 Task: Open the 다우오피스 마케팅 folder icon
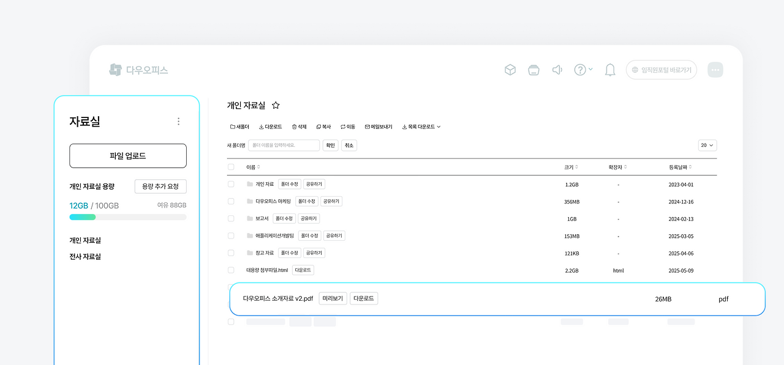(x=250, y=201)
